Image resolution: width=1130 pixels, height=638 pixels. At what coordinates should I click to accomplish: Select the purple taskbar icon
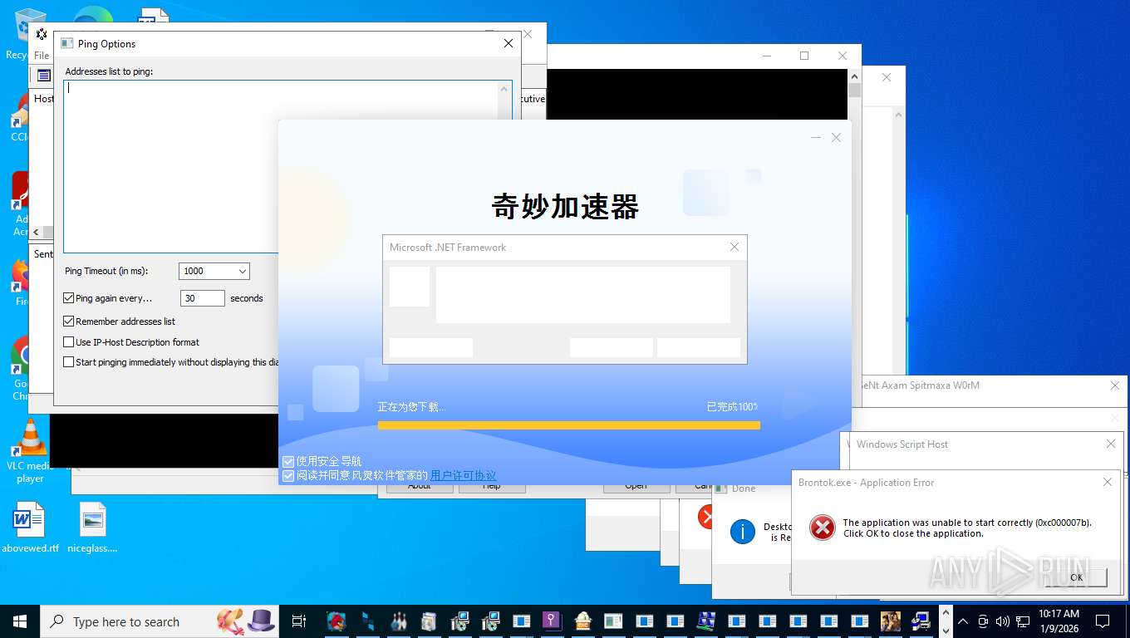point(553,621)
